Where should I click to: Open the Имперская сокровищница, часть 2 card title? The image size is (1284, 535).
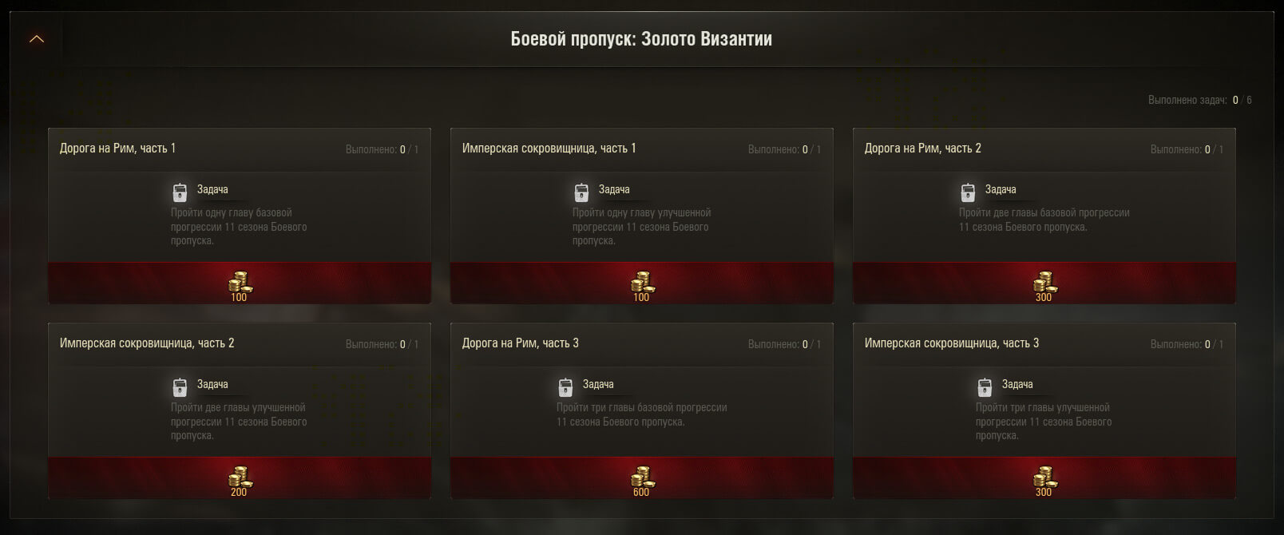pos(147,343)
